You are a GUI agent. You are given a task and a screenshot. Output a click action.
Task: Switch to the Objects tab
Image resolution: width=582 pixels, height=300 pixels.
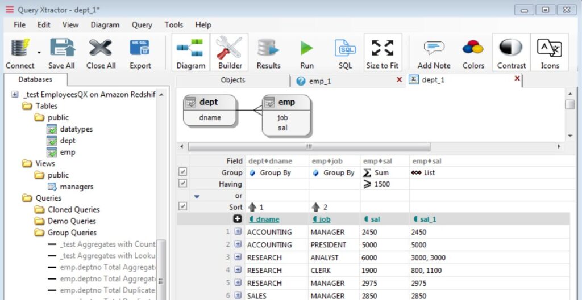coord(232,80)
